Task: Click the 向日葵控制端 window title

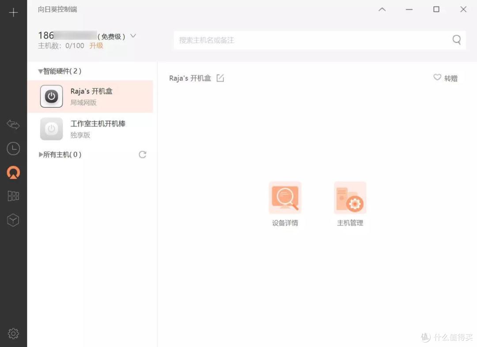Action: click(x=57, y=9)
